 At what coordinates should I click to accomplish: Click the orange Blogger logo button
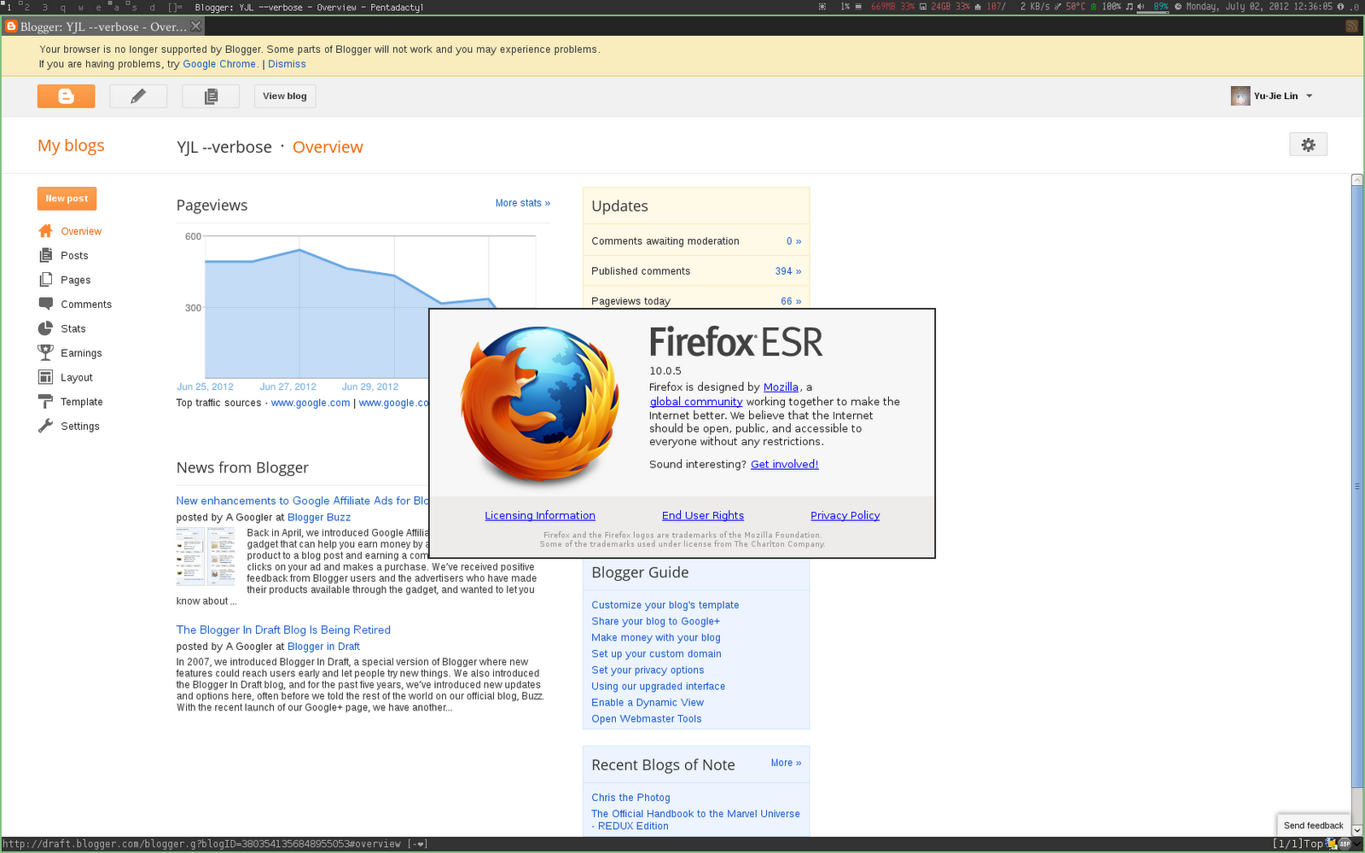[66, 96]
